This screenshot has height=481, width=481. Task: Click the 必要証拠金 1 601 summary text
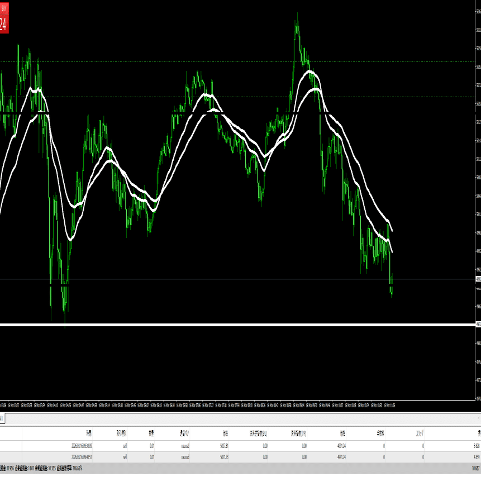click(24, 468)
